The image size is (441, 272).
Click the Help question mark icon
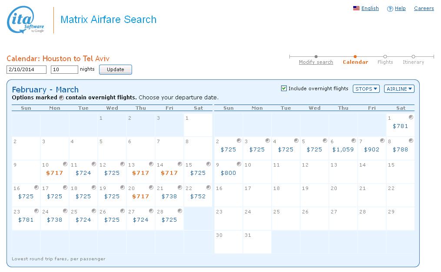(390, 9)
